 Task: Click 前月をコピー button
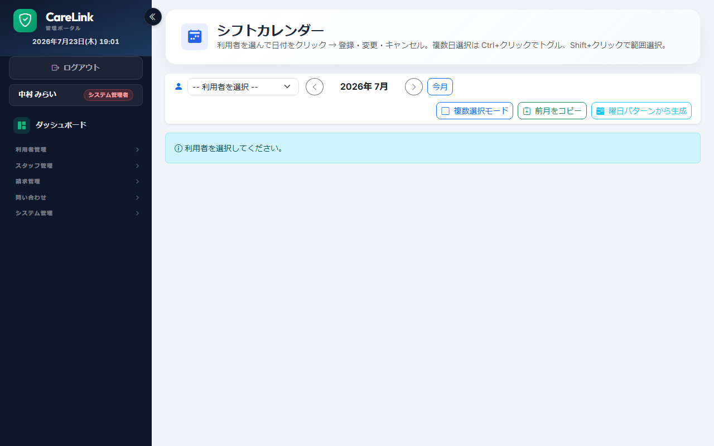pyautogui.click(x=552, y=111)
